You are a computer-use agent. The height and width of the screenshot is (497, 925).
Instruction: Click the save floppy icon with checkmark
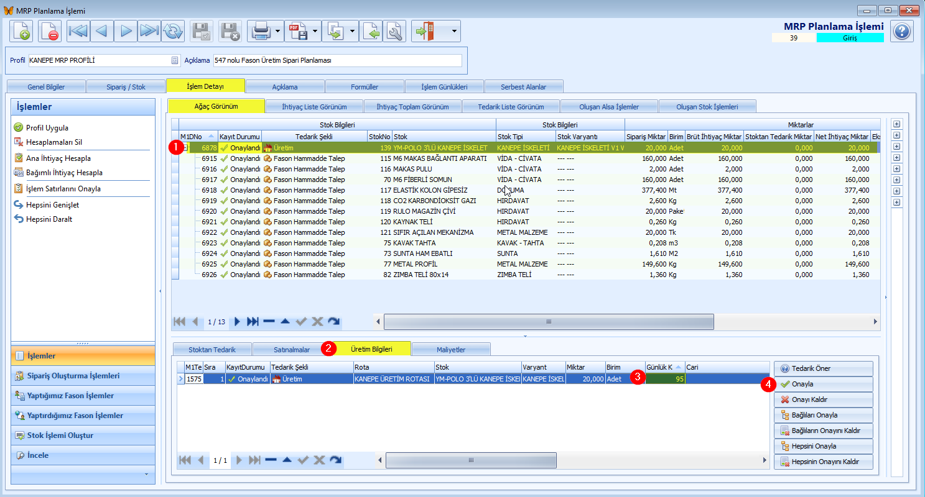click(201, 30)
